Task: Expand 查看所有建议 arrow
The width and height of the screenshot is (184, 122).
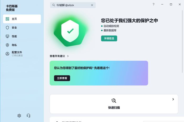Action: pyautogui.click(x=68, y=56)
